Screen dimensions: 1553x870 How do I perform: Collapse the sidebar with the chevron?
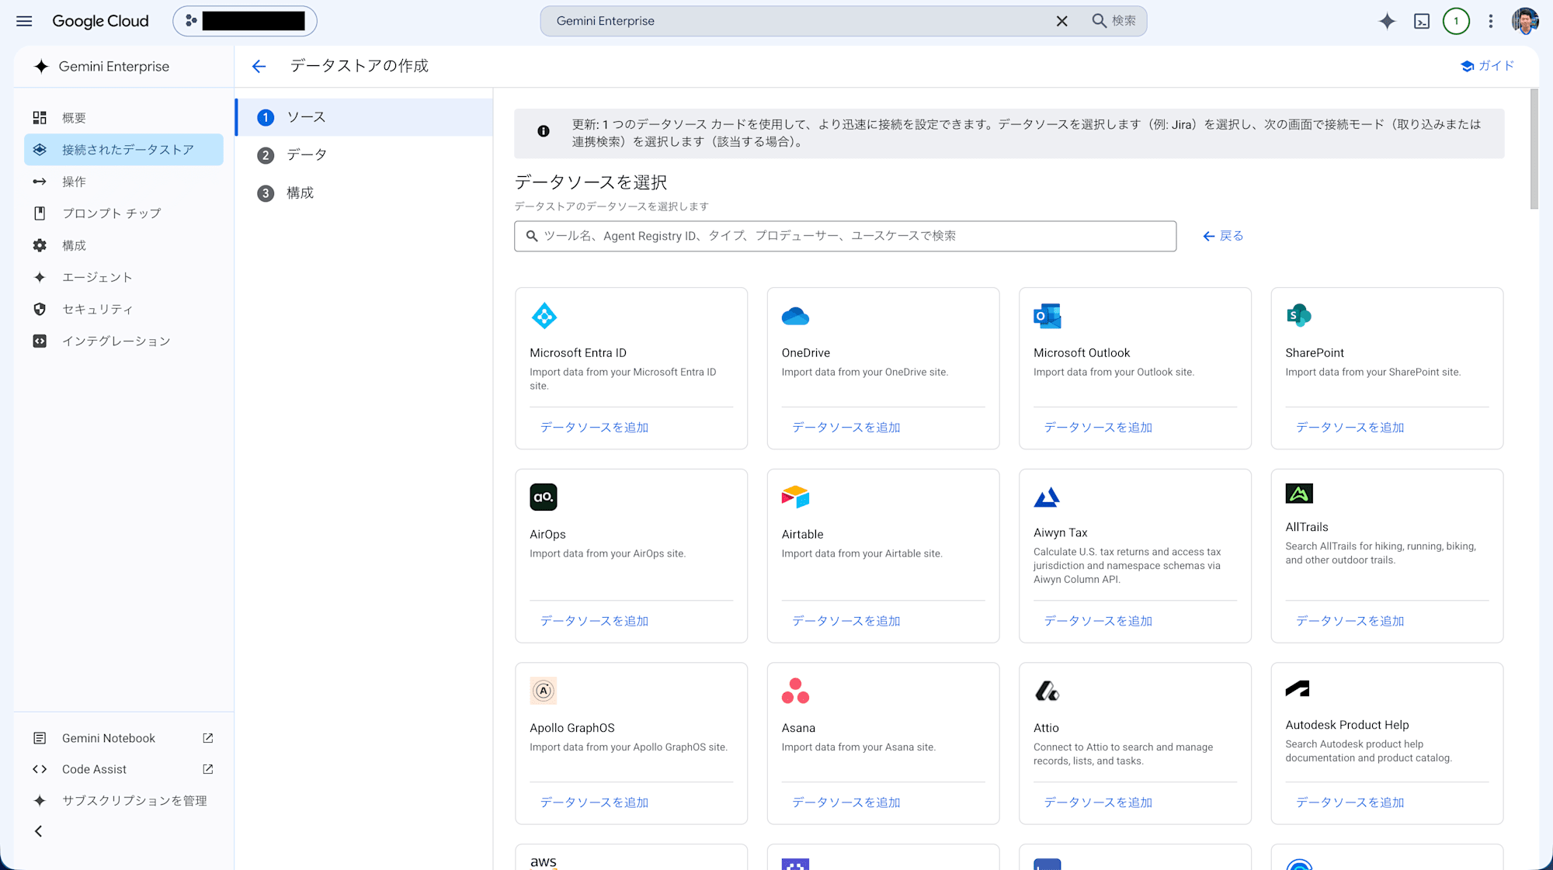point(38,831)
